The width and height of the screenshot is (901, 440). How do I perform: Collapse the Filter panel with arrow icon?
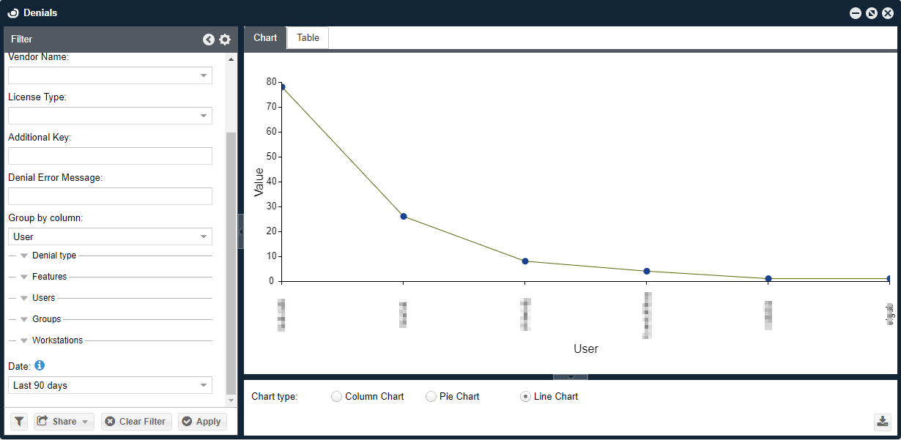(x=209, y=40)
